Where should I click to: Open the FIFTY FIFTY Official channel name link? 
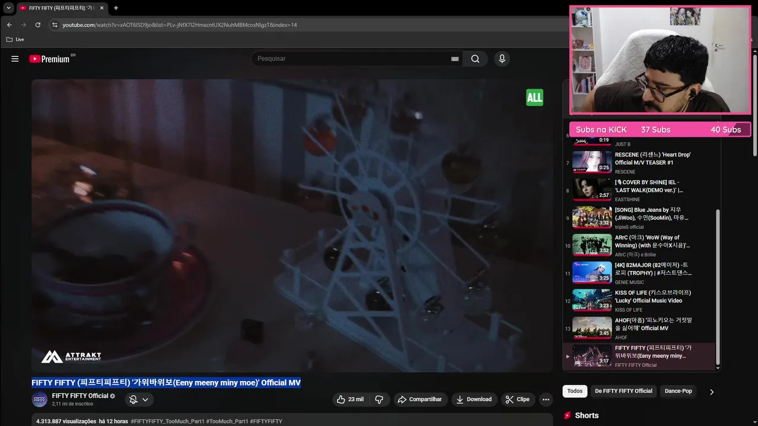80,396
